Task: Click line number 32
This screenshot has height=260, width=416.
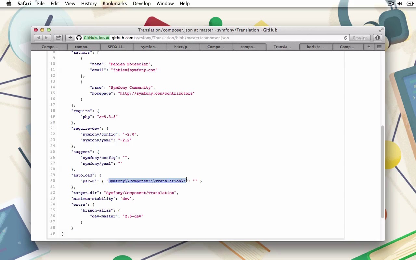Action: [x=52, y=193]
